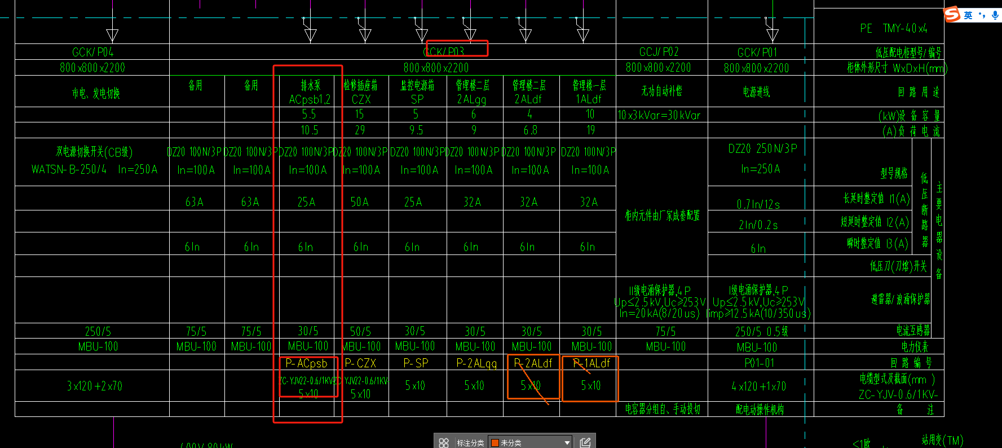Screen dimensions: 1002x448
Task: Select the 50/5 current transformer ratio
Action: pyautogui.click(x=360, y=331)
